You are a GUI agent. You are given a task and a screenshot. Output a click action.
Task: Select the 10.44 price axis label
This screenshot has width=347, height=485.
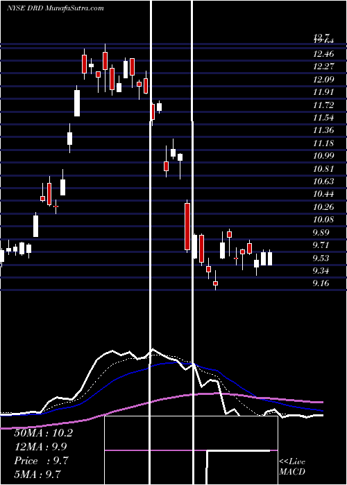tap(323, 194)
